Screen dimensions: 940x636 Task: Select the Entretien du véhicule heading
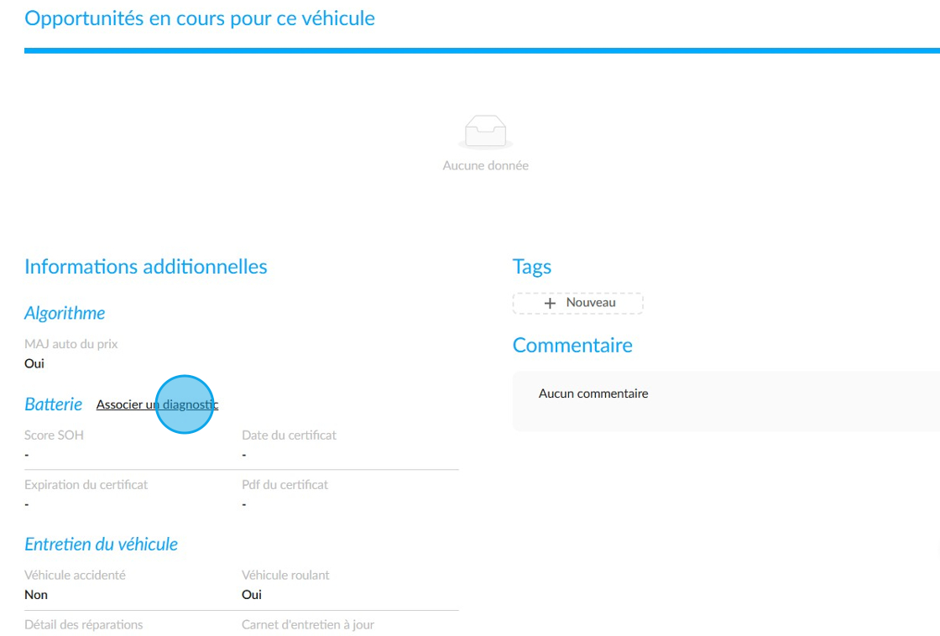102,545
